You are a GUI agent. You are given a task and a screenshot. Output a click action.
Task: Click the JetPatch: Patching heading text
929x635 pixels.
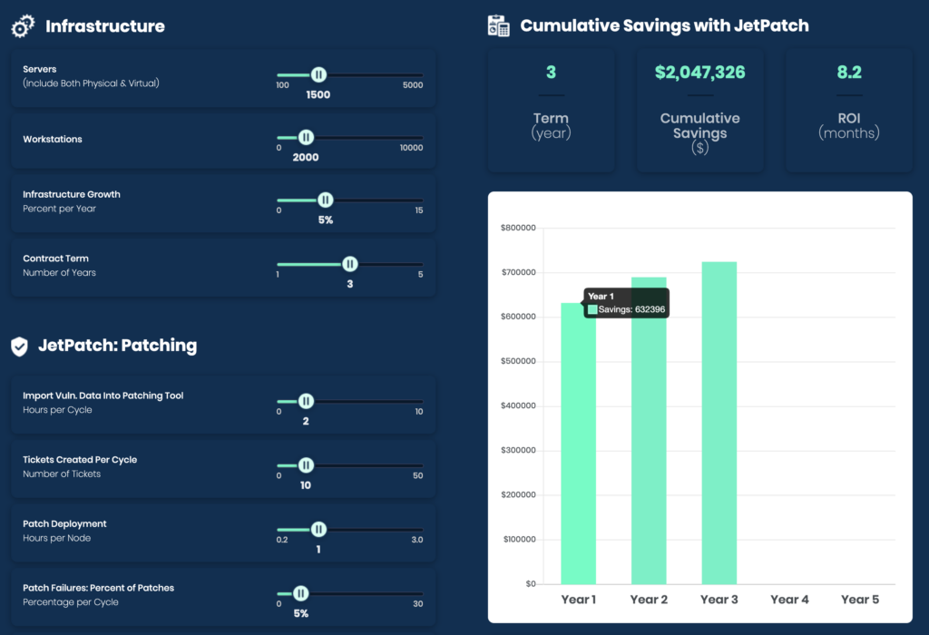[x=117, y=346]
